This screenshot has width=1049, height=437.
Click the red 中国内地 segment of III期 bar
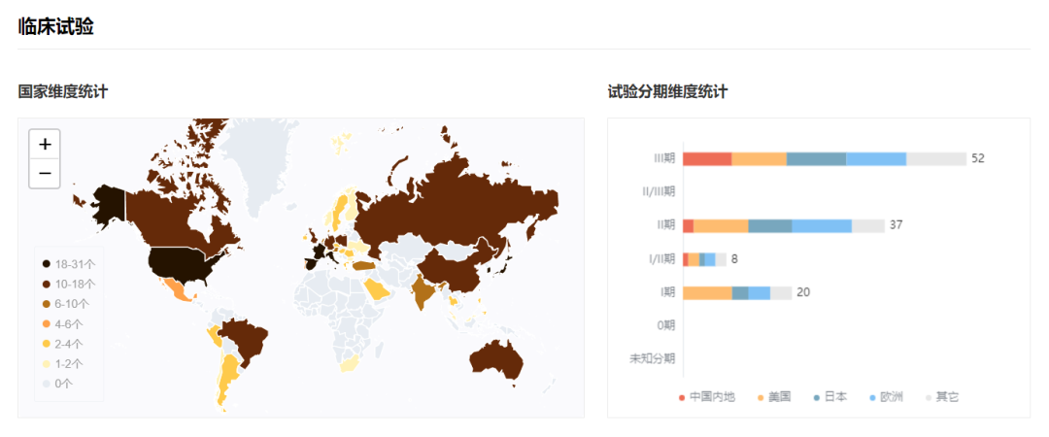coord(707,158)
